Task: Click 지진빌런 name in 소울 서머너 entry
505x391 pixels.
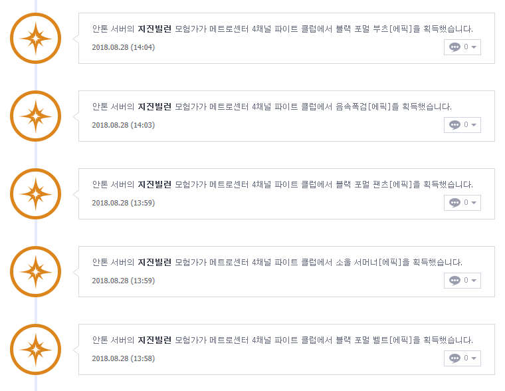Action: (x=154, y=263)
